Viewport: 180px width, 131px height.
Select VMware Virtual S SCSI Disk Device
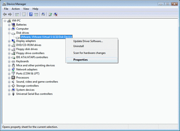(x=46, y=37)
